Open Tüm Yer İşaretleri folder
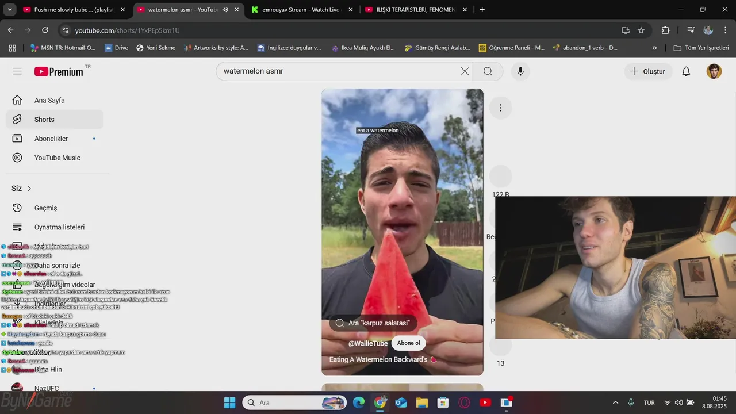 [x=700, y=48]
